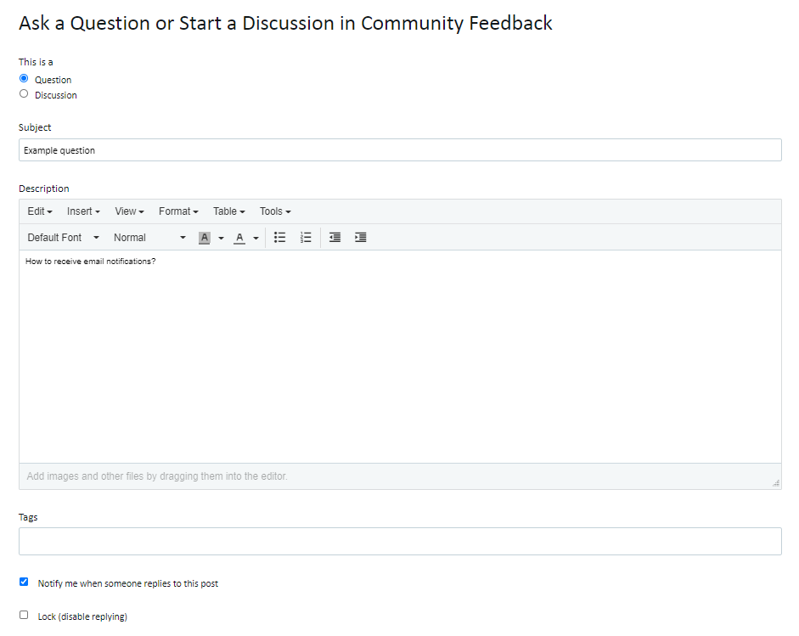Open the Format menu
This screenshot has width=799, height=636.
178,211
